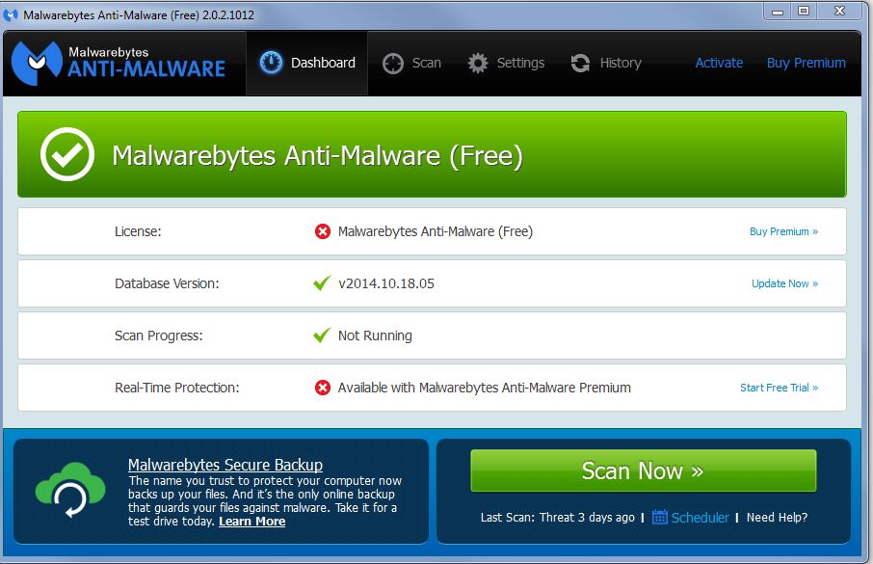
Task: Click the Scheduler calendar icon
Action: tap(659, 517)
